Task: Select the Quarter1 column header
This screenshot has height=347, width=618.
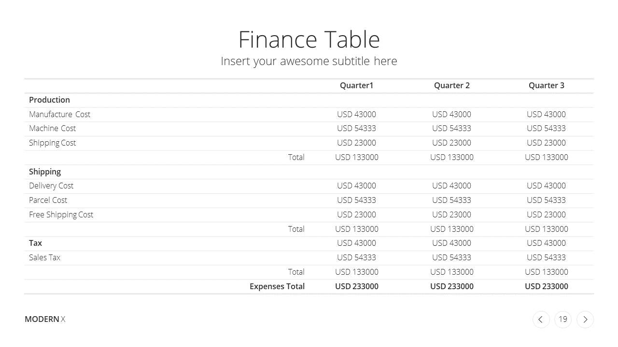Action: tap(357, 85)
